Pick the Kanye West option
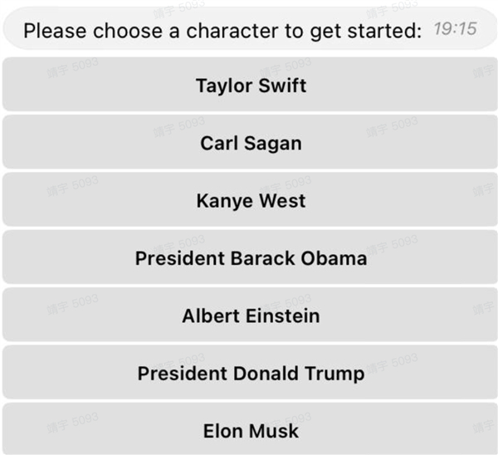This screenshot has height=455, width=498. 251,200
